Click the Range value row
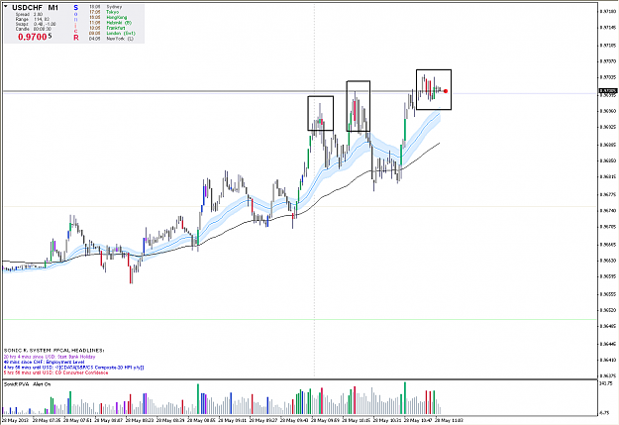Screen dimensions: 619x425 coord(33,19)
